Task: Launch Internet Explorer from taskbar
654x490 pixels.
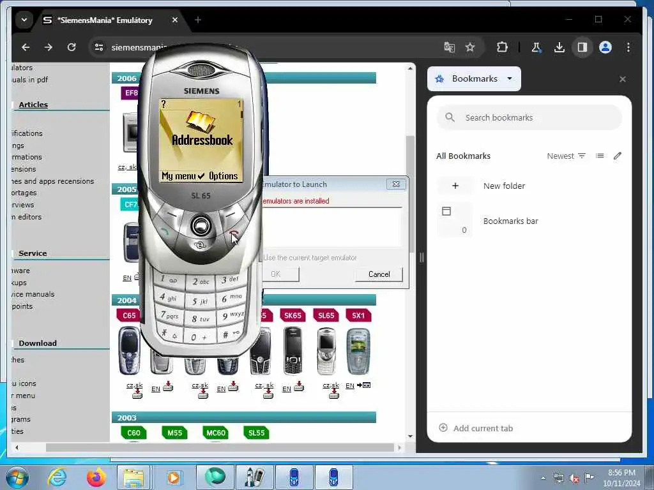Action: [57, 477]
